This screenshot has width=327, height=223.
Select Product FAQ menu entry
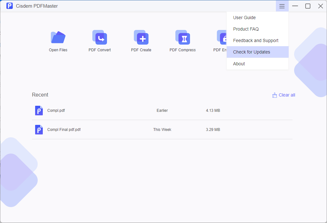tap(246, 29)
